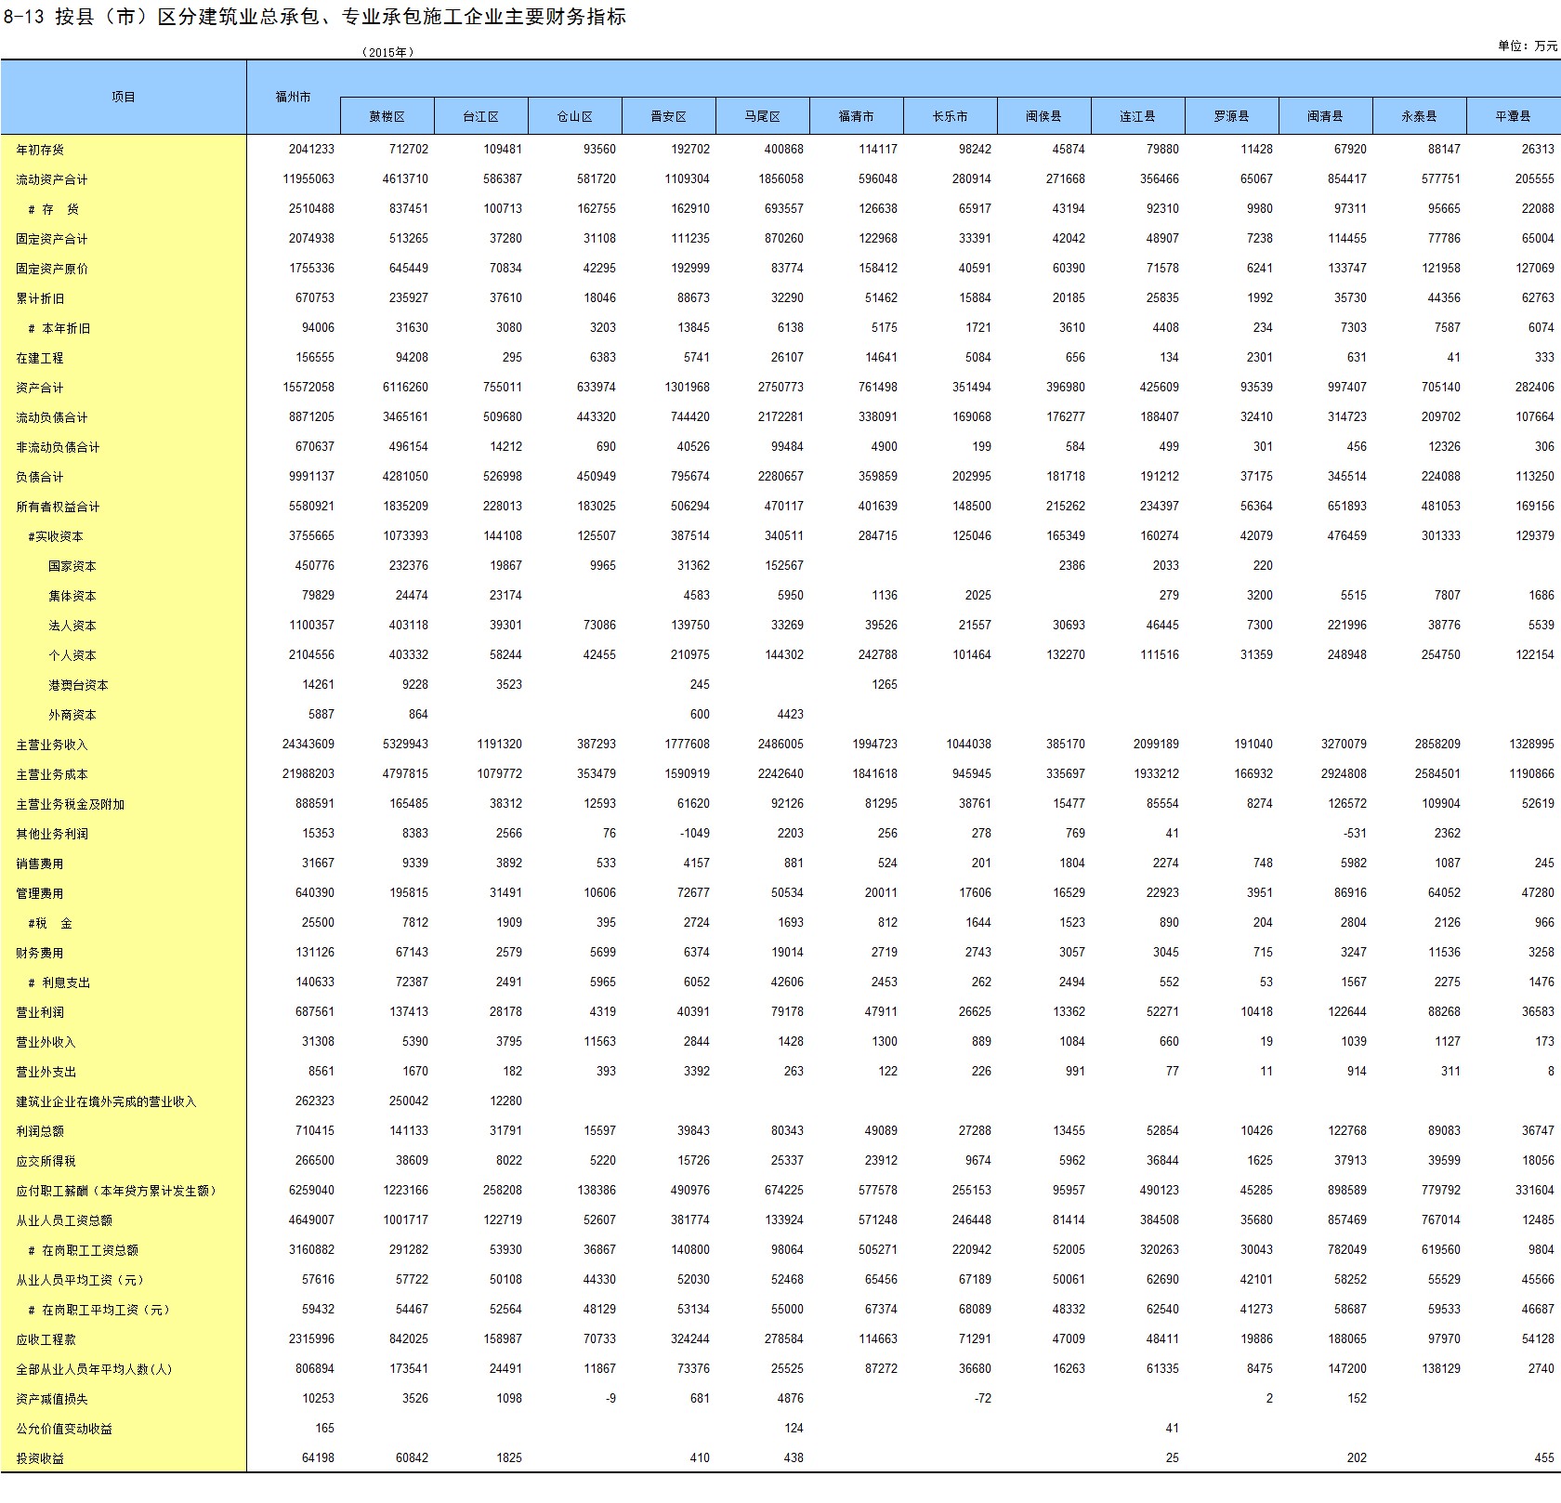Click the 福州市 column header
The width and height of the screenshot is (1561, 1503).
[293, 97]
